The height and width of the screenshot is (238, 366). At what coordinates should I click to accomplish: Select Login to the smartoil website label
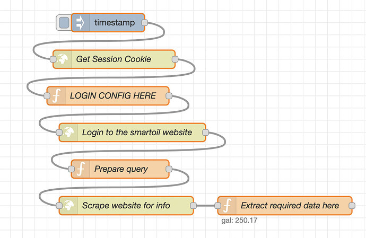pyautogui.click(x=137, y=133)
